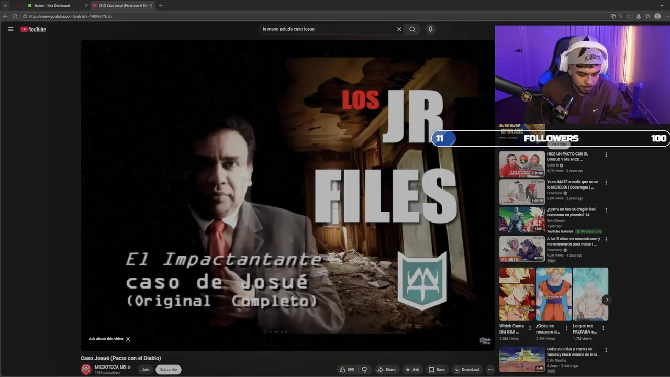670x377 pixels.
Task: Open thumbnail of HICE UN PACTO CON EL DIABLO
Action: click(522, 164)
